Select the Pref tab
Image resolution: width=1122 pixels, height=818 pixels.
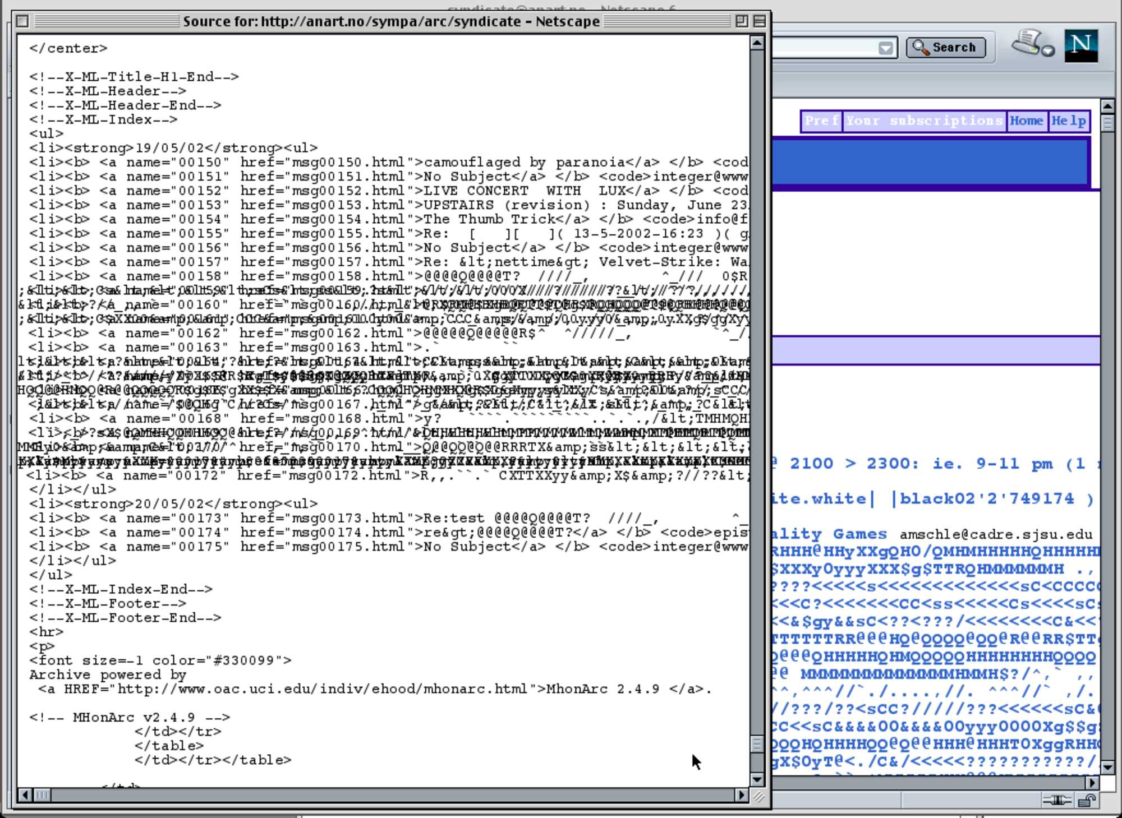point(821,121)
